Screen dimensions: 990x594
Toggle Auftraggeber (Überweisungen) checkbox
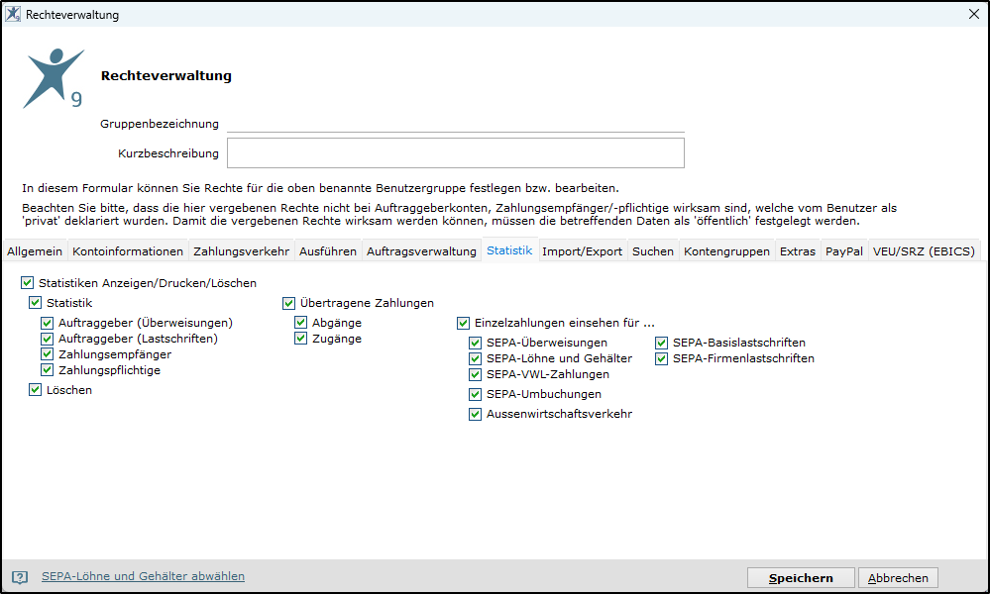[47, 323]
